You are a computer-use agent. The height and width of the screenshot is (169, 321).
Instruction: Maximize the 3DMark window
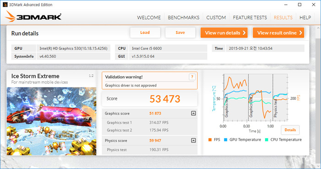[x=299, y=5]
